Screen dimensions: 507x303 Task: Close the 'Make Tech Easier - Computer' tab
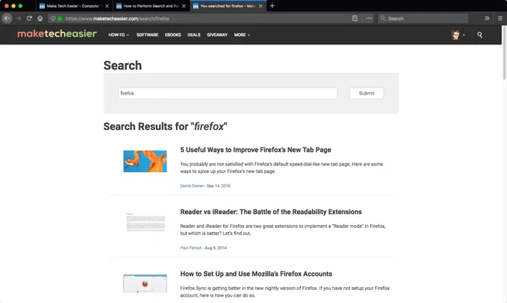pyautogui.click(x=107, y=6)
